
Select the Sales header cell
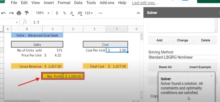(37, 44)
